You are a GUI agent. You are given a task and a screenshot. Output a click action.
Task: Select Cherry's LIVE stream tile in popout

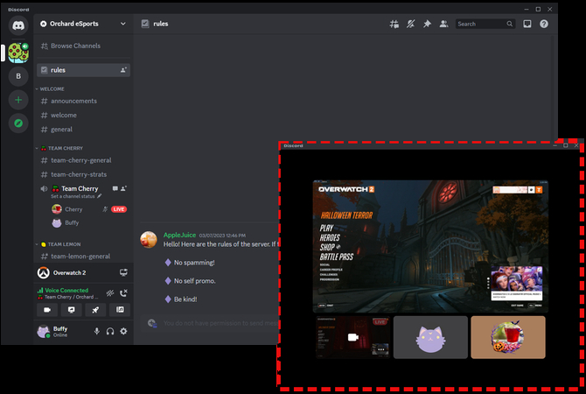[x=352, y=337]
